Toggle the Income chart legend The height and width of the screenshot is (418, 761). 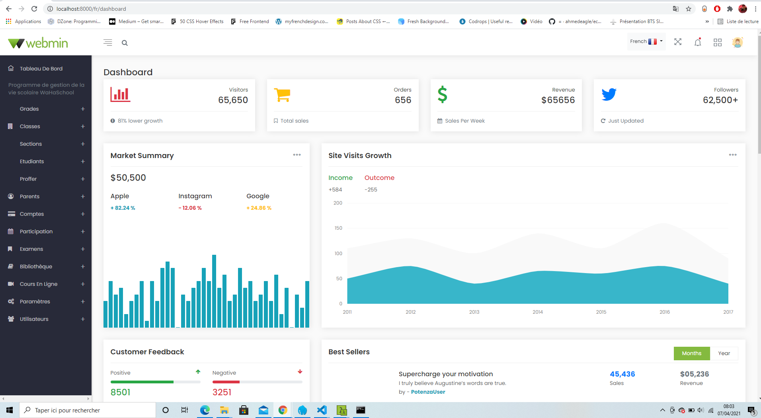point(340,178)
